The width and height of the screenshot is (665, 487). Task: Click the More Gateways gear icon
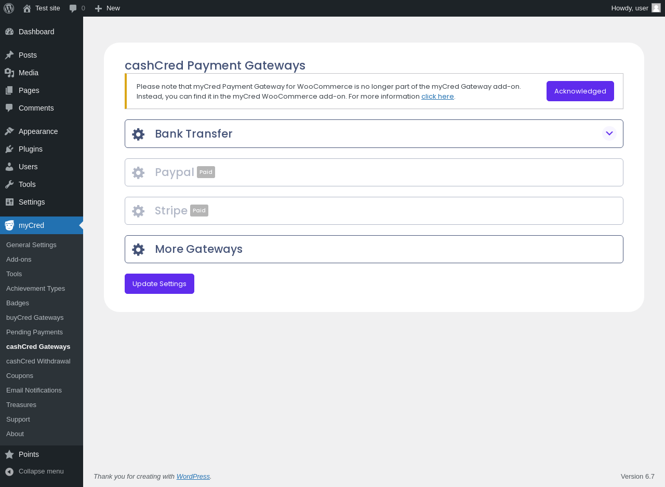[138, 250]
